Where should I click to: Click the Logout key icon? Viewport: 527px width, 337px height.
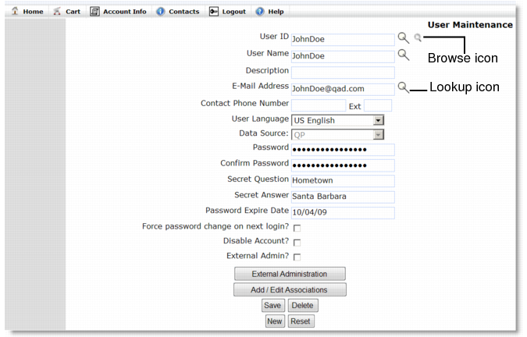tap(214, 12)
